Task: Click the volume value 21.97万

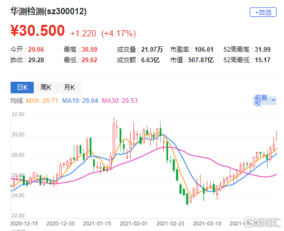Action: (152, 50)
